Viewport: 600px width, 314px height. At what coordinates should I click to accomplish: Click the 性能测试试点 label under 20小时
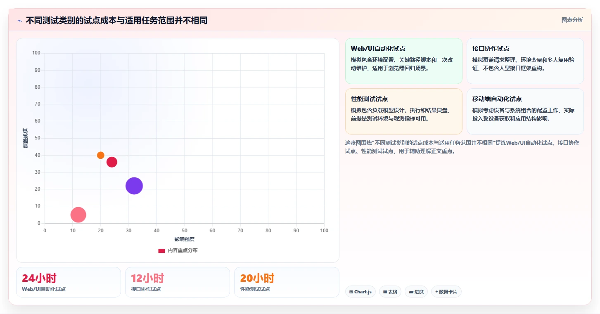(255, 289)
